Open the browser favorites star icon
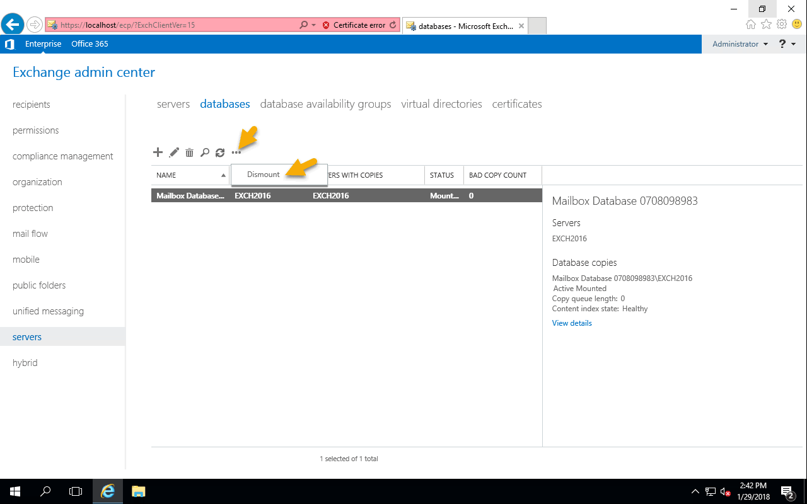807x504 pixels. click(x=766, y=25)
